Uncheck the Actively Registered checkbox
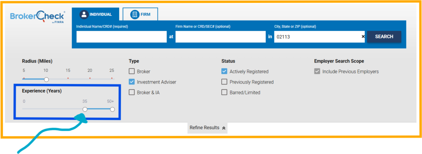Image resolution: width=422 pixels, height=154 pixels. [x=224, y=72]
